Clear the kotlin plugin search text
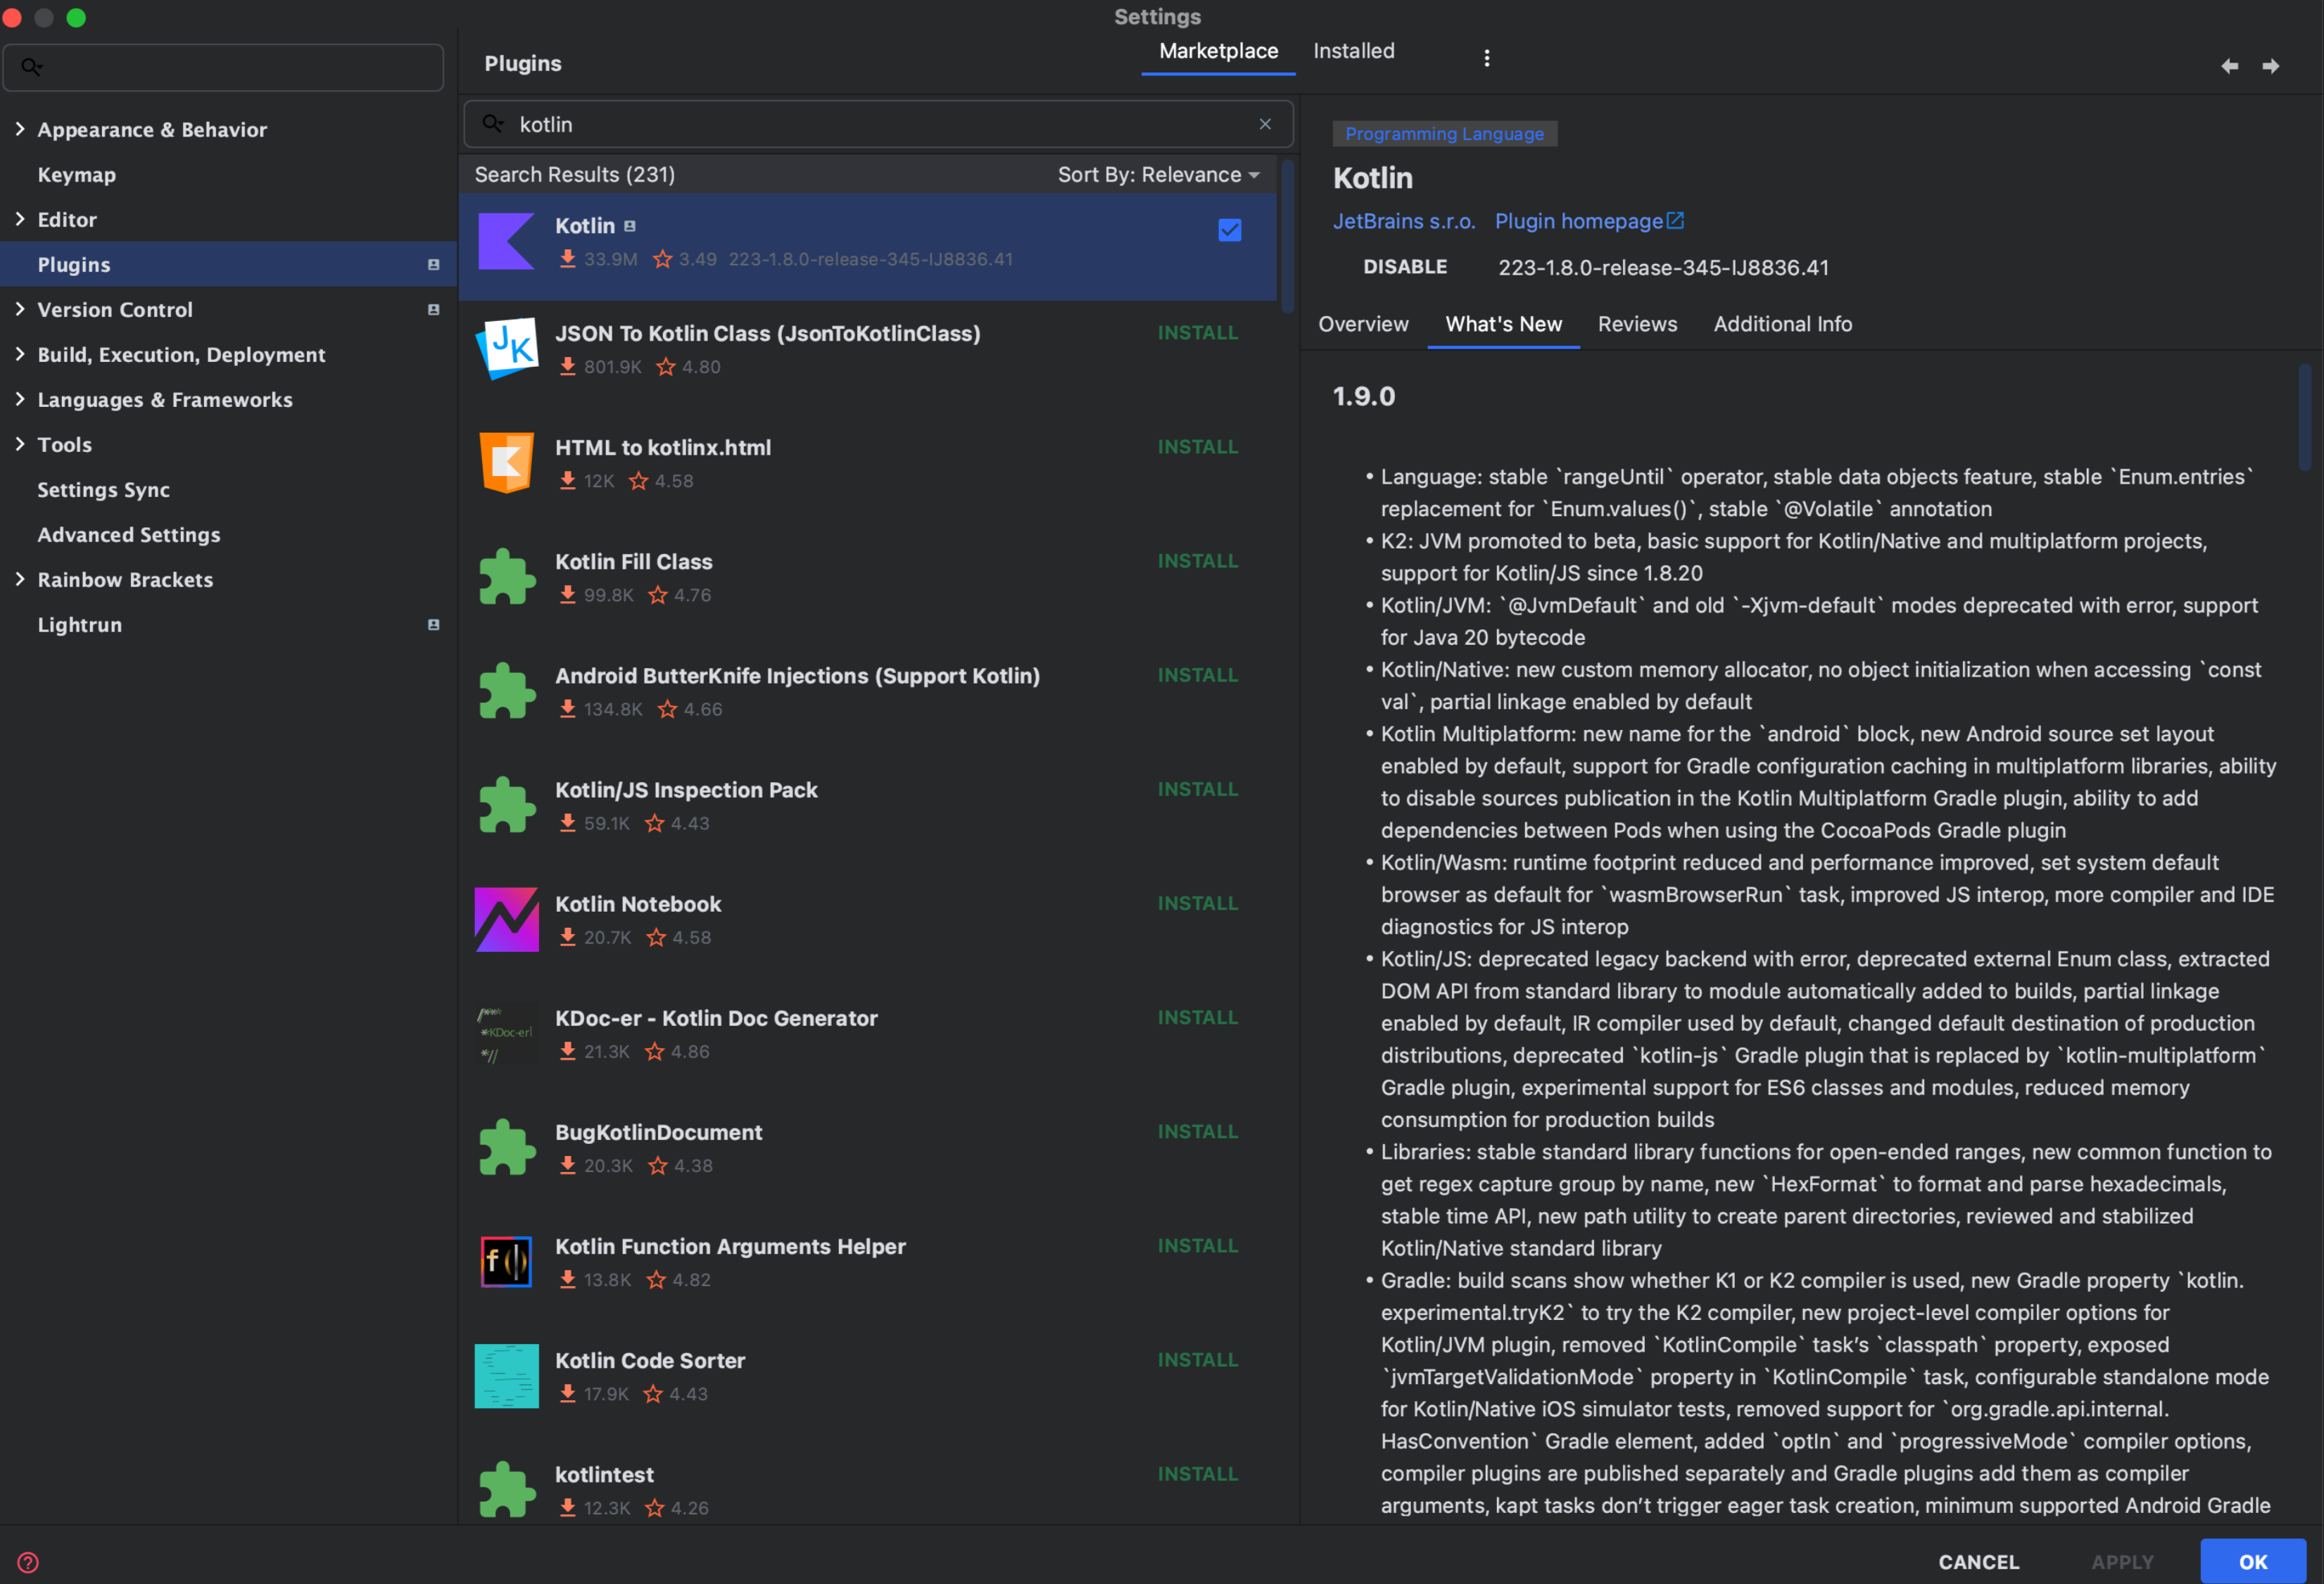 click(1264, 124)
